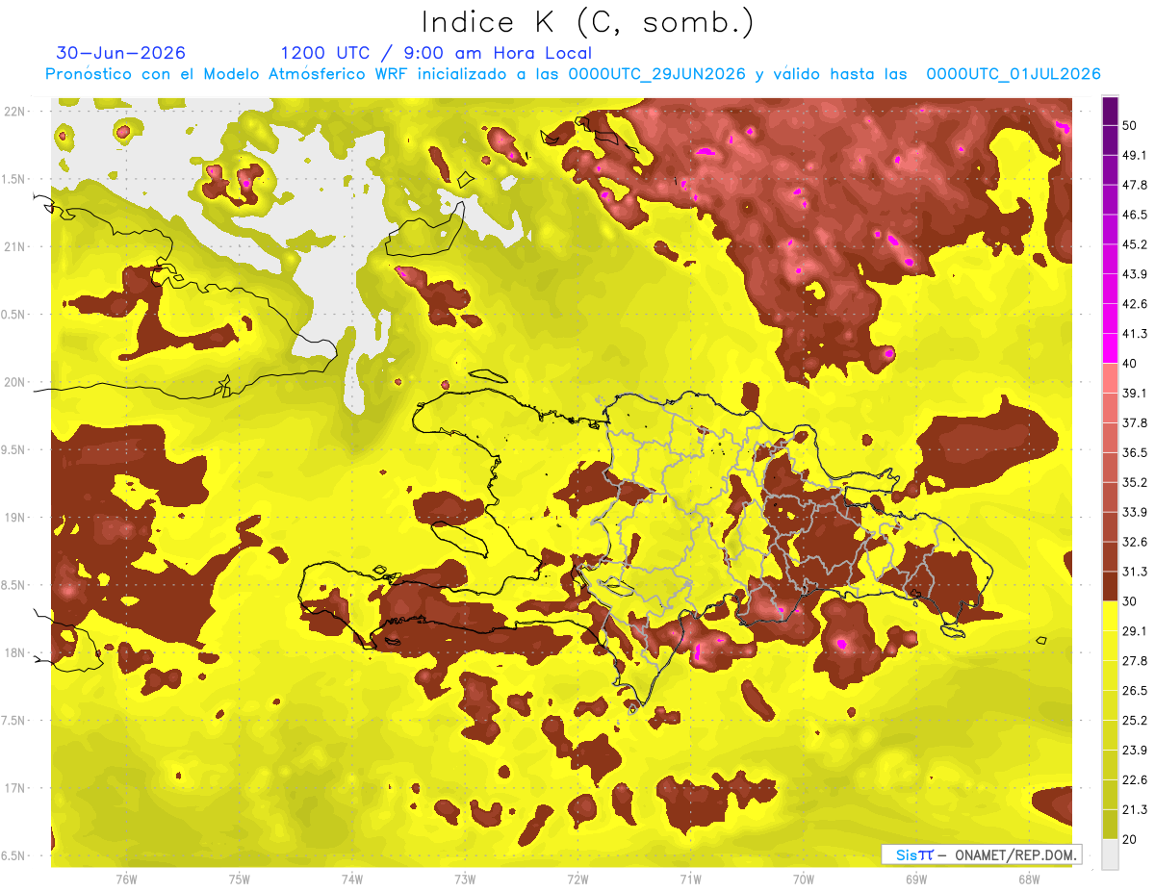Click colorbar label "35.2"

click(1136, 482)
